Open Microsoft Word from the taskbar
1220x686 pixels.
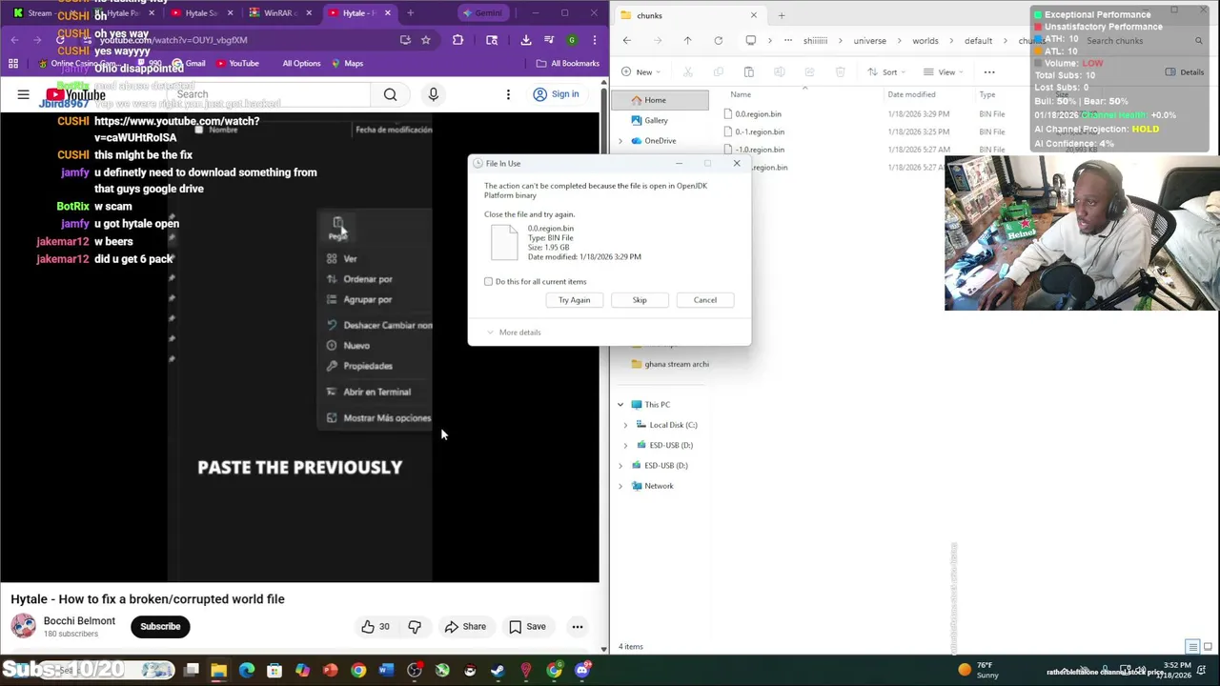click(x=386, y=671)
